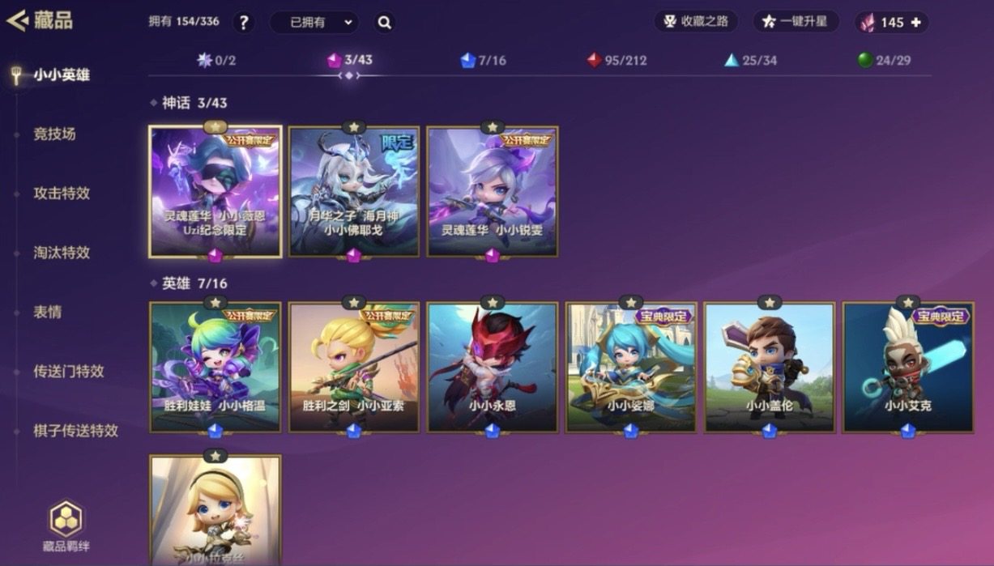Filter by the red gem 95/212 rarity
The height and width of the screenshot is (566, 994).
pyautogui.click(x=616, y=60)
